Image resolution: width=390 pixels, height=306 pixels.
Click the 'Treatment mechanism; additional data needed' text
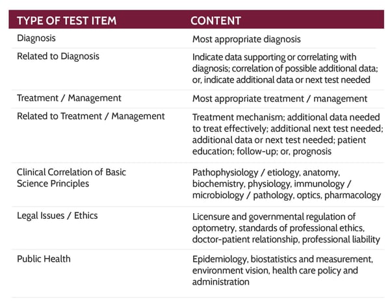pos(286,117)
